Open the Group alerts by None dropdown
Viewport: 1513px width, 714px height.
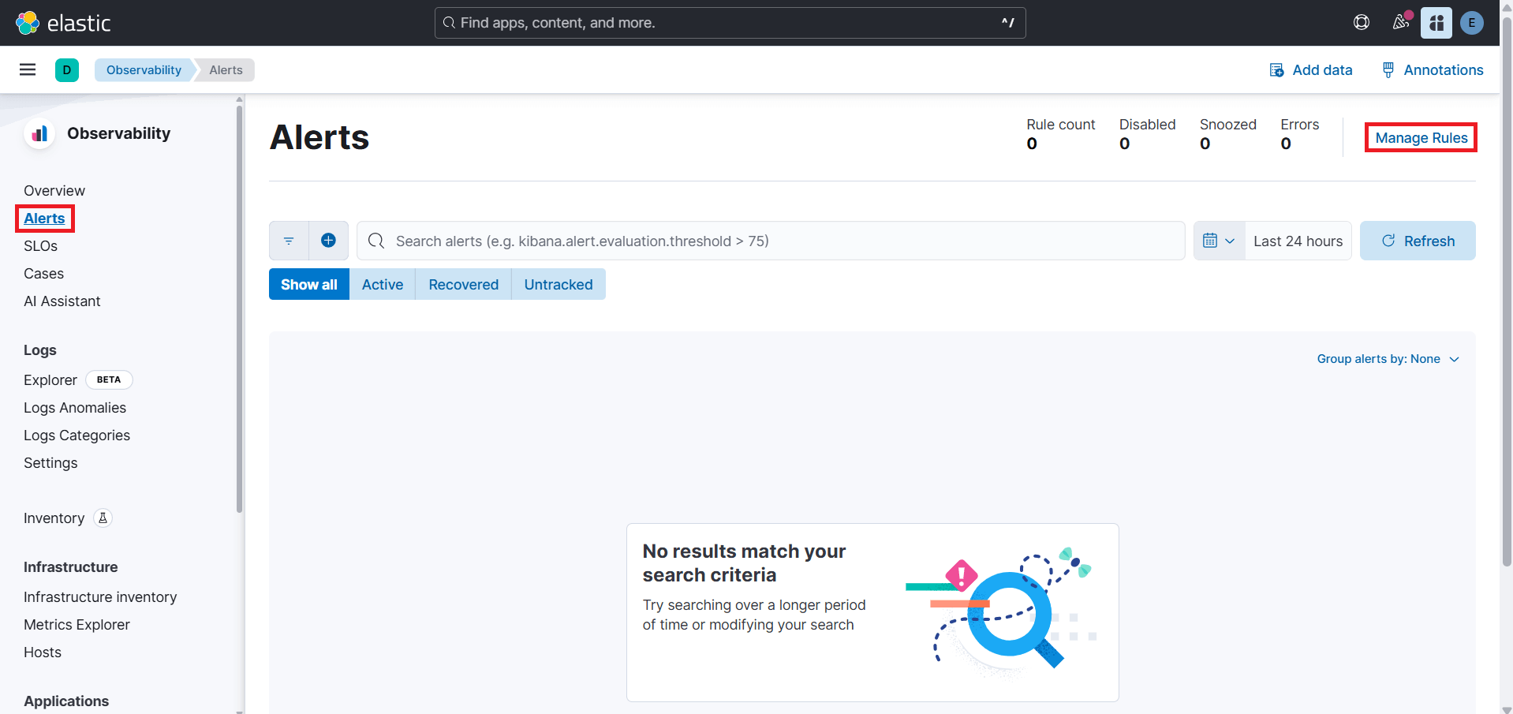click(1388, 359)
